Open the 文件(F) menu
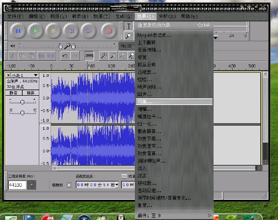The image size is (278, 220). [15, 17]
